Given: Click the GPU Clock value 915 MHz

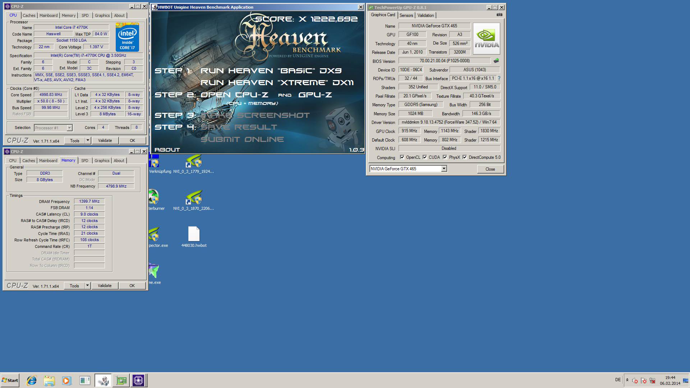Looking at the screenshot, I should point(409,131).
